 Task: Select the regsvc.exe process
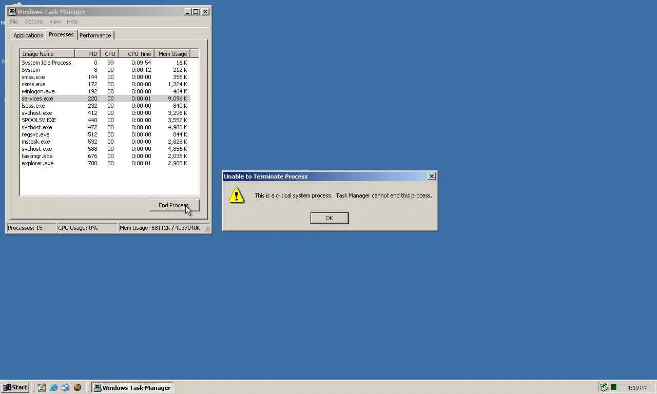(105, 134)
